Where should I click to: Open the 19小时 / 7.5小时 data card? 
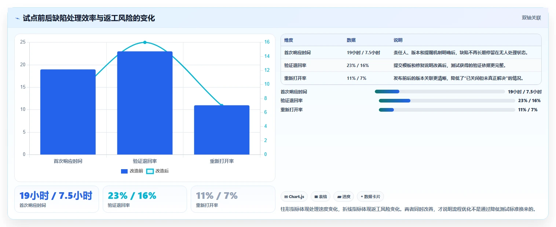tap(56, 199)
